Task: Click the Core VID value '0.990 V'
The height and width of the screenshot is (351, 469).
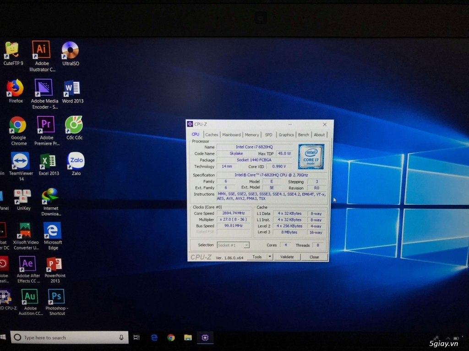Action: coord(279,166)
